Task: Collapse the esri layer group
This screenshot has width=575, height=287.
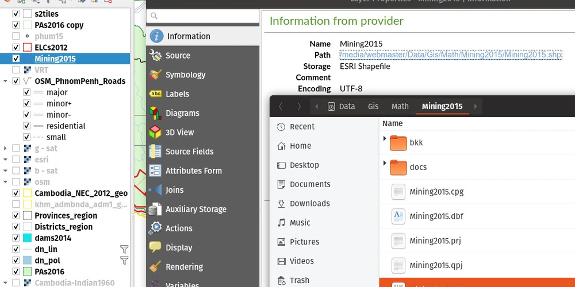Action: click(x=5, y=160)
